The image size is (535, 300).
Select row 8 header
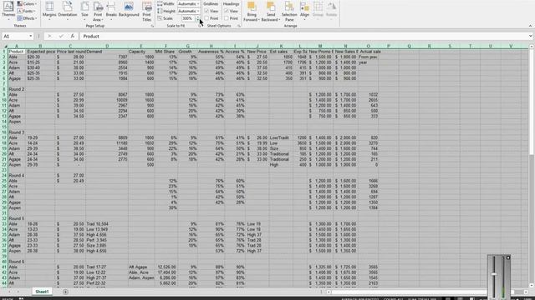[x=4, y=89]
